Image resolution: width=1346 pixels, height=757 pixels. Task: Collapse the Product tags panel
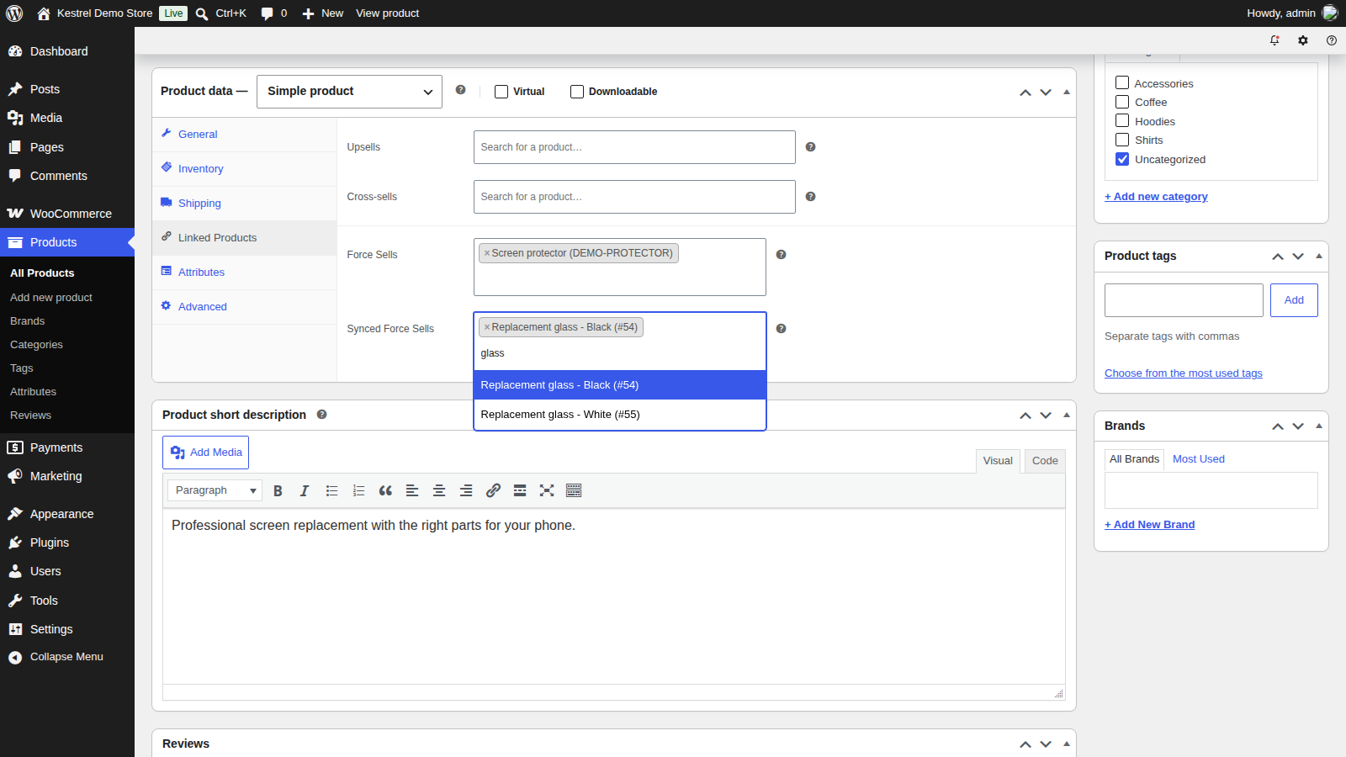pyautogui.click(x=1319, y=256)
